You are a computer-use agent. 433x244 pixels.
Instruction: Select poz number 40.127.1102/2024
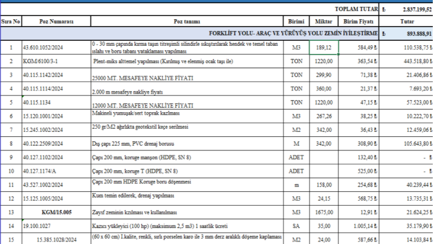[x=56, y=157]
